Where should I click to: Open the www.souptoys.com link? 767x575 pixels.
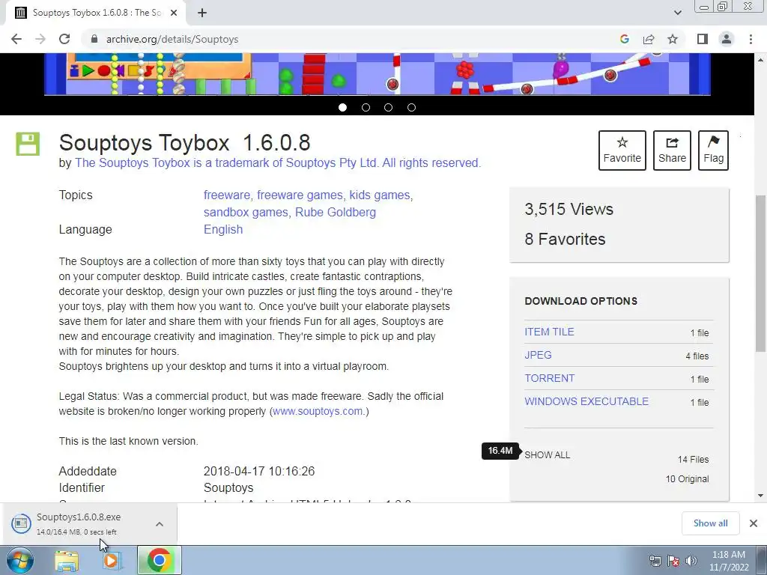coord(318,411)
